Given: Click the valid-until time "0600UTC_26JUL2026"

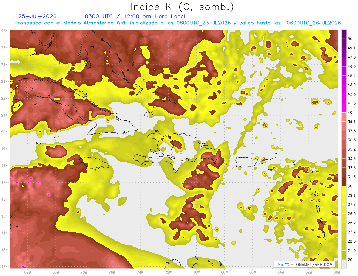Looking at the screenshot, I should (x=314, y=23).
